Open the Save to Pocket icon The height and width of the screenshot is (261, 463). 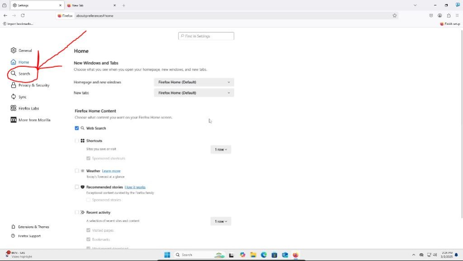click(431, 16)
